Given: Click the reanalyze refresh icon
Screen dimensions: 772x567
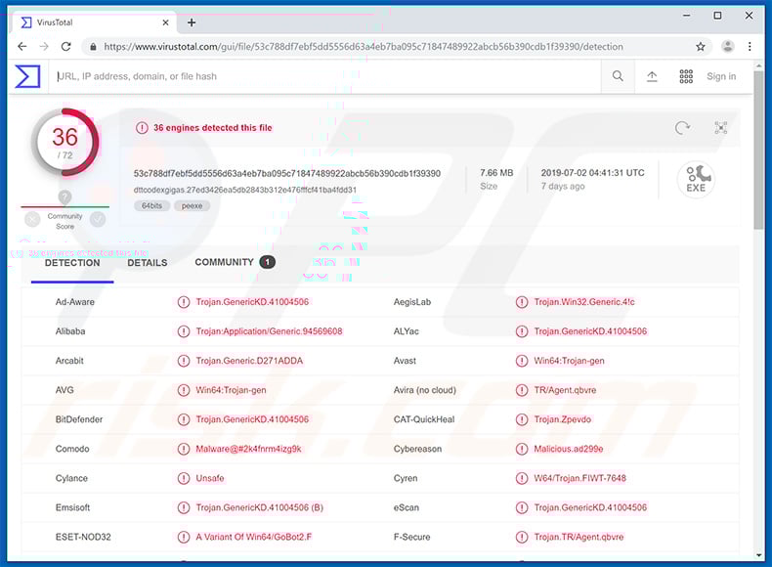Looking at the screenshot, I should [x=682, y=128].
